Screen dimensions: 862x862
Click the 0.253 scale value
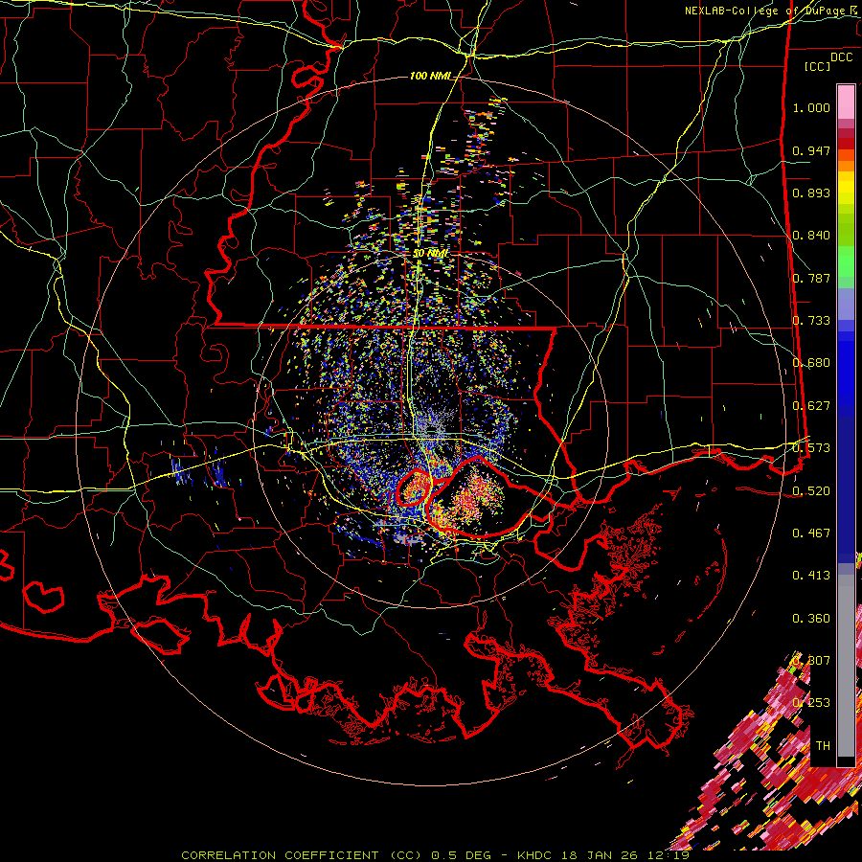[x=811, y=703]
